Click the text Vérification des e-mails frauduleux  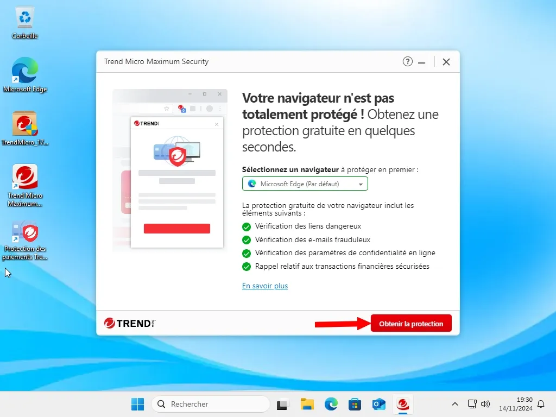[312, 239]
